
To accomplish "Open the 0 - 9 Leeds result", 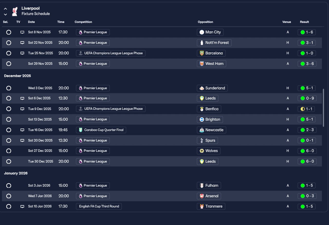I will click(x=307, y=98).
